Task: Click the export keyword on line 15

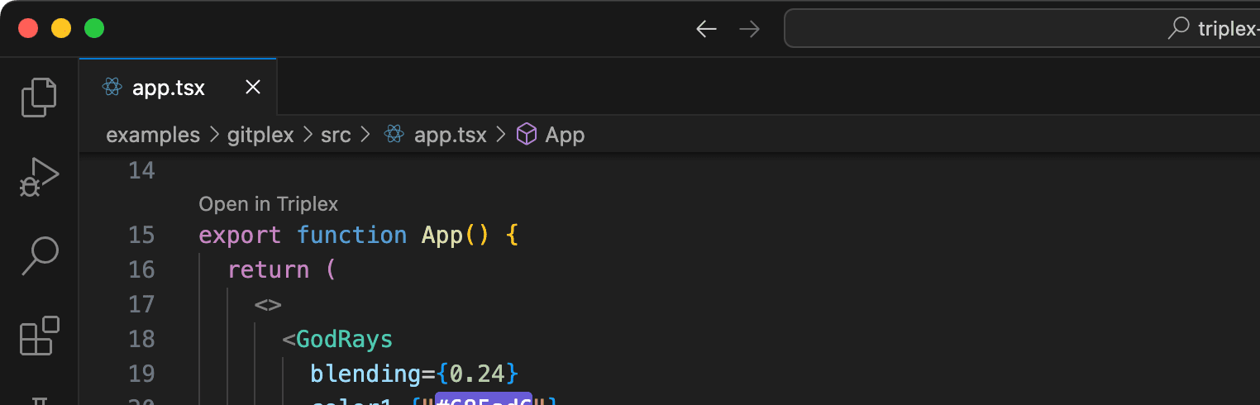Action: 240,236
